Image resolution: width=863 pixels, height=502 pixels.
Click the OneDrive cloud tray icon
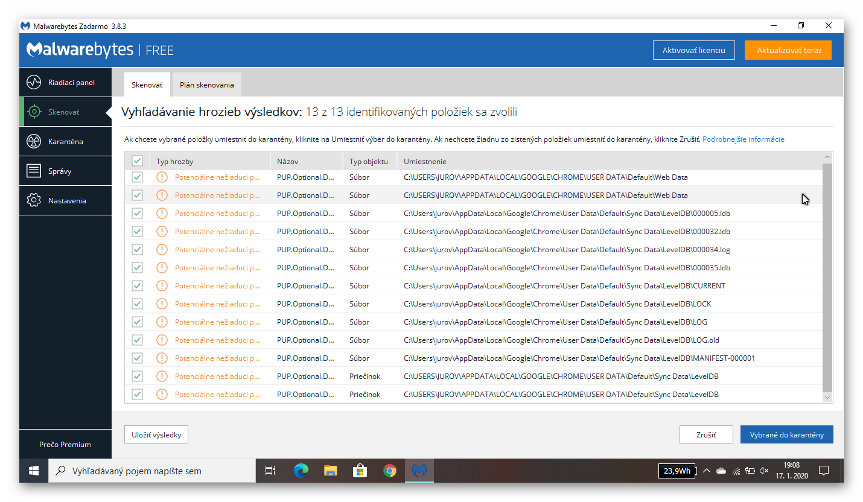point(721,471)
